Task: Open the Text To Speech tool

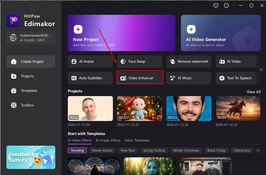Action: pyautogui.click(x=238, y=78)
